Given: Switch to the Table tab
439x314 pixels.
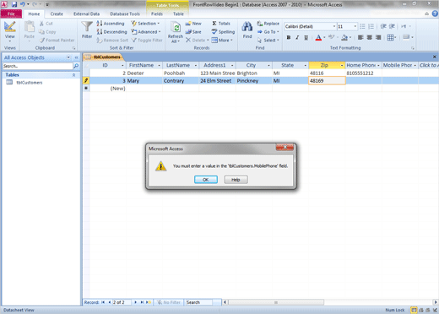Looking at the screenshot, I should (x=178, y=14).
